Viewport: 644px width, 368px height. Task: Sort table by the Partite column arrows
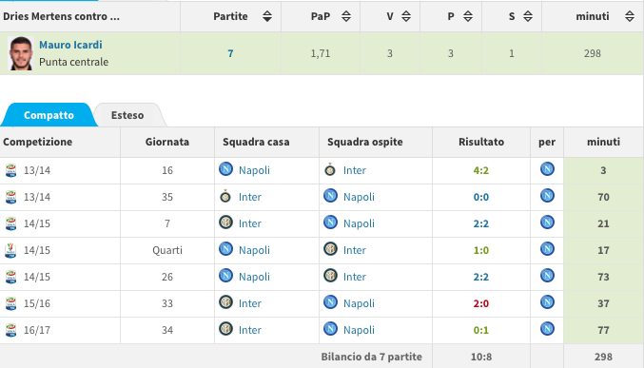click(267, 16)
